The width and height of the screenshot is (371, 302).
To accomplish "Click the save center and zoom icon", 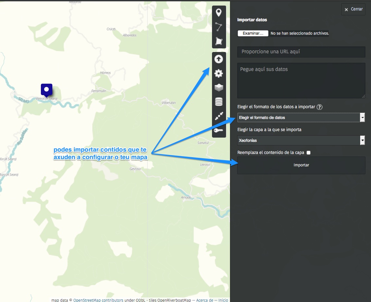I will (x=219, y=116).
